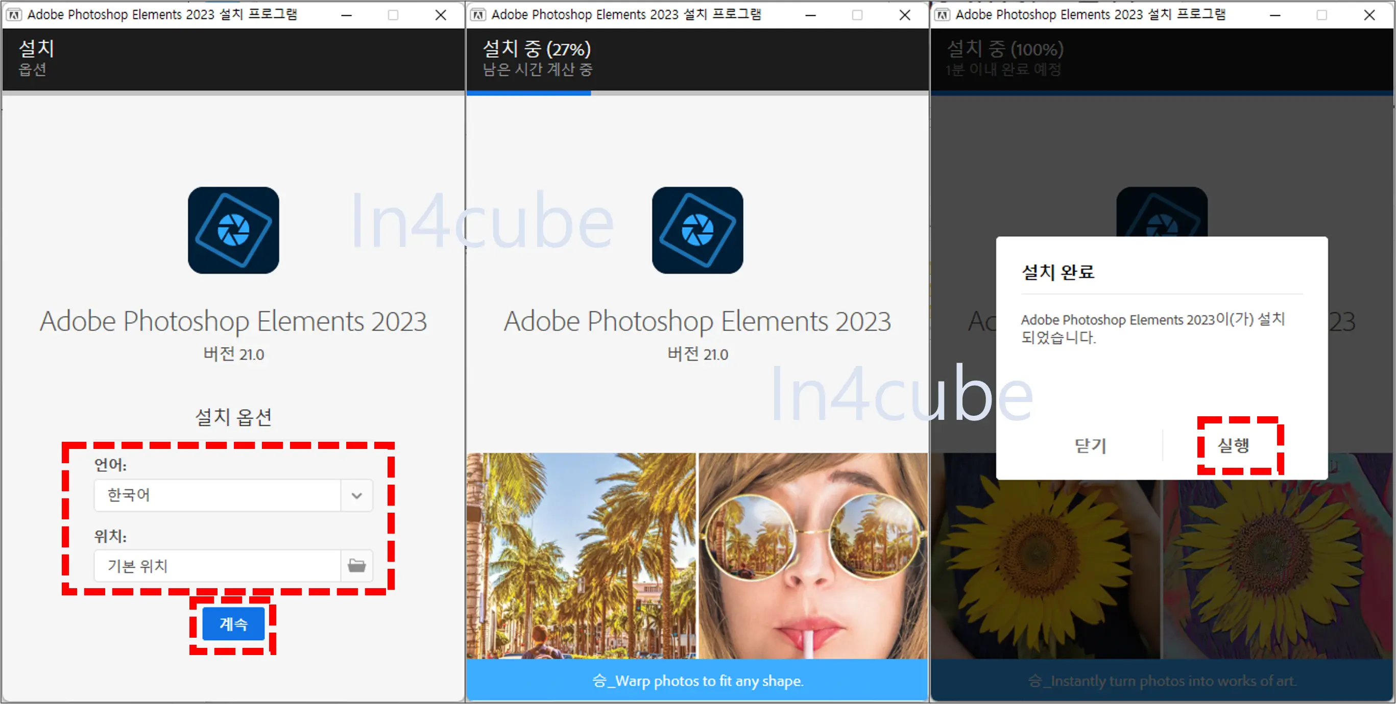1396x704 pixels.
Task: Expand the language dropdown chevron arrow
Action: [356, 495]
